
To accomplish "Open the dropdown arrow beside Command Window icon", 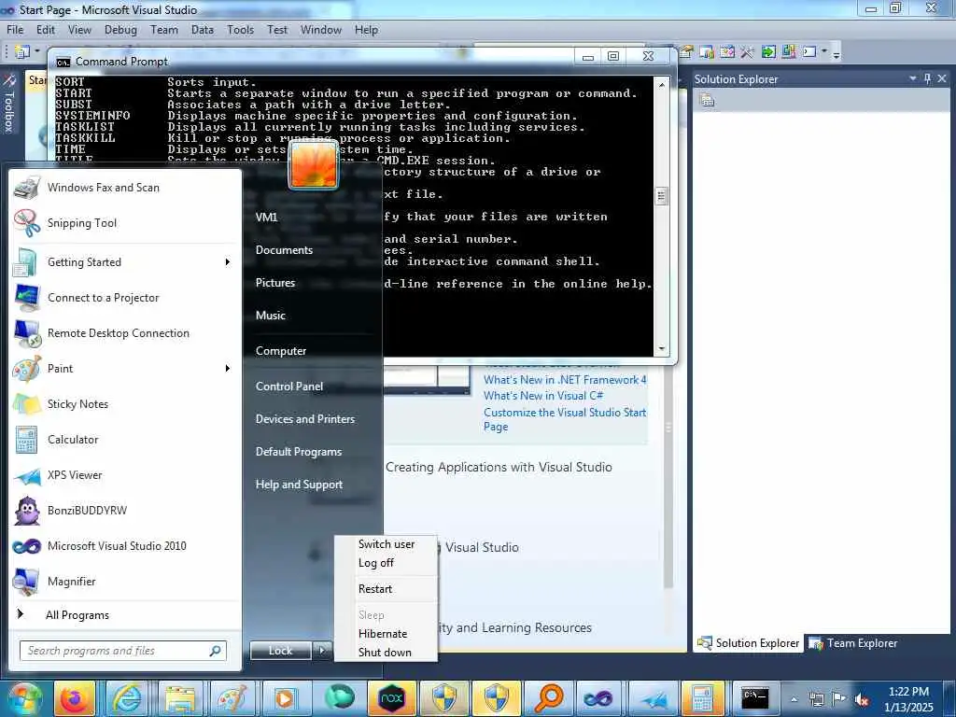I will (x=824, y=52).
